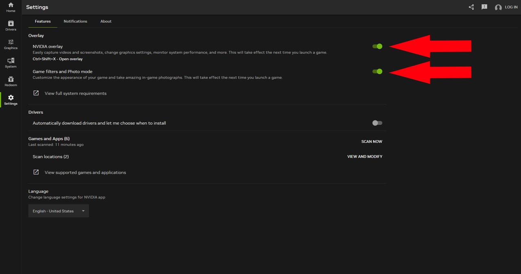Click the Scan locations (2) row text
This screenshot has width=521, height=274.
pyautogui.click(x=50, y=157)
